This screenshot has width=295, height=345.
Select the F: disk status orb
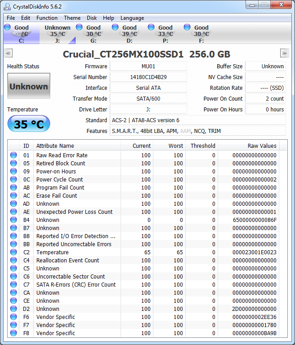tap(187, 27)
